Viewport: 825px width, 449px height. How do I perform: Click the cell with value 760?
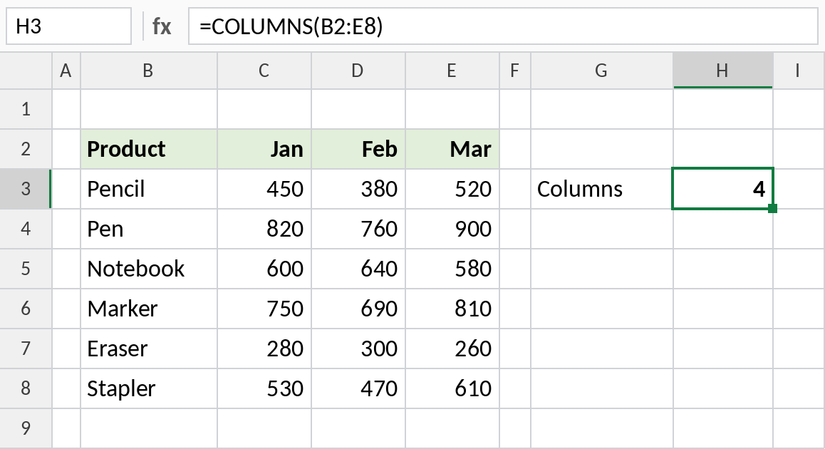(358, 229)
